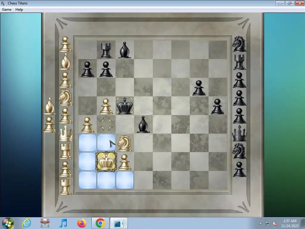Open the network tray icon
This screenshot has width=305, height=229.
coord(268,224)
